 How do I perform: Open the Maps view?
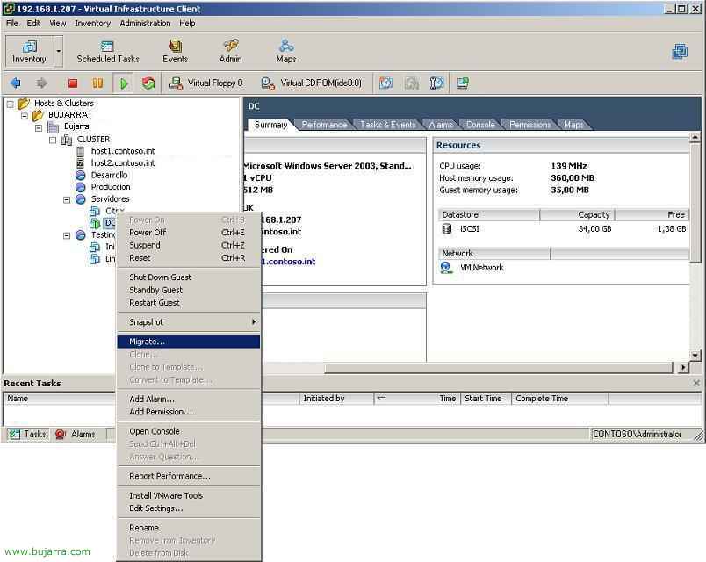[x=286, y=51]
